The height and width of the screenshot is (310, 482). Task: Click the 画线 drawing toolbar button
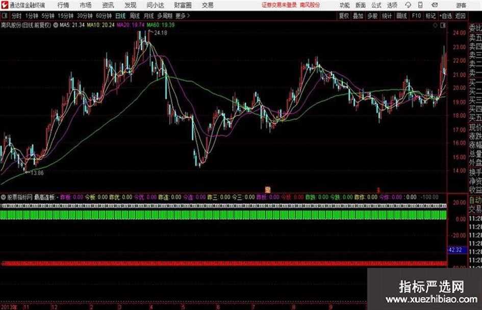(x=401, y=16)
